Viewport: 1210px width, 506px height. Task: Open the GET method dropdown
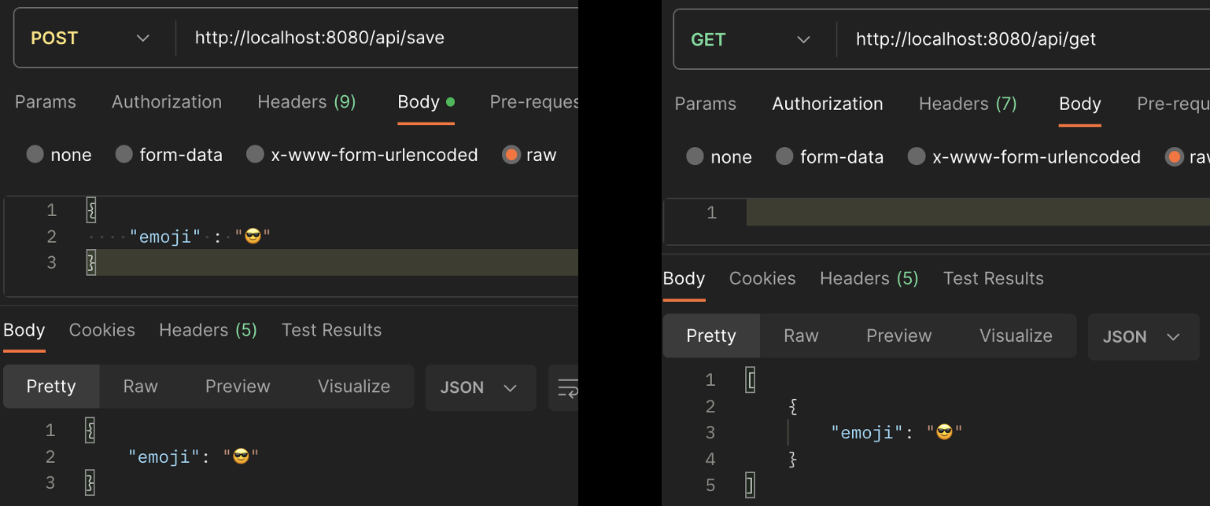(750, 39)
